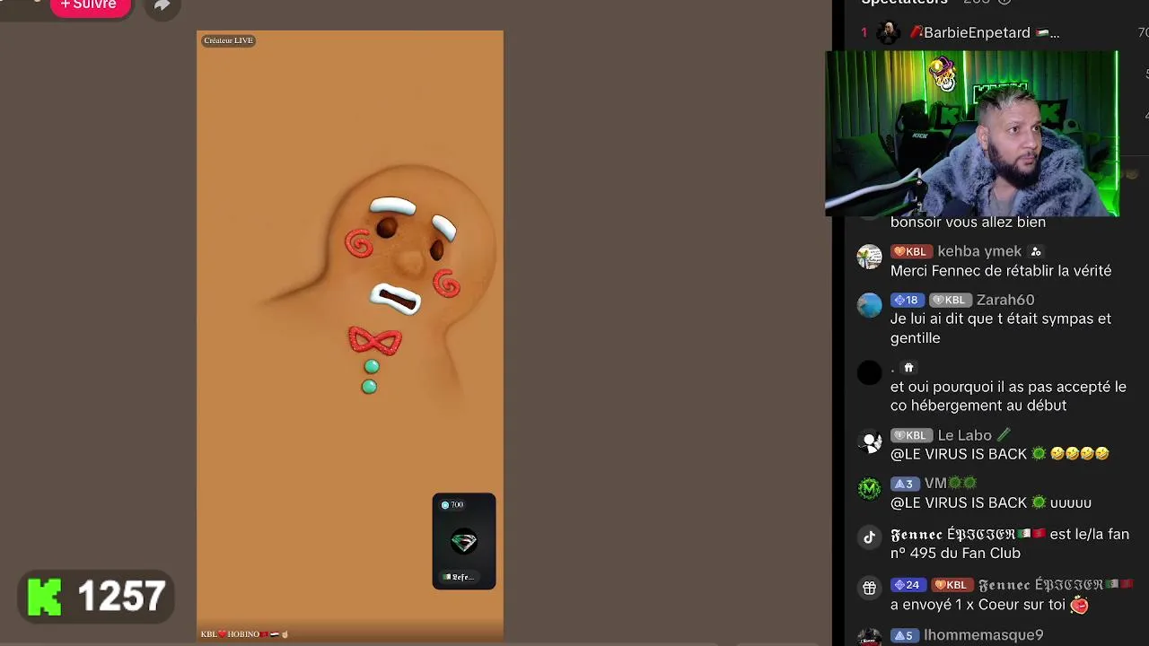Select Zarah60's message about sympas et gentille
1149x646 pixels.
[x=1001, y=328]
